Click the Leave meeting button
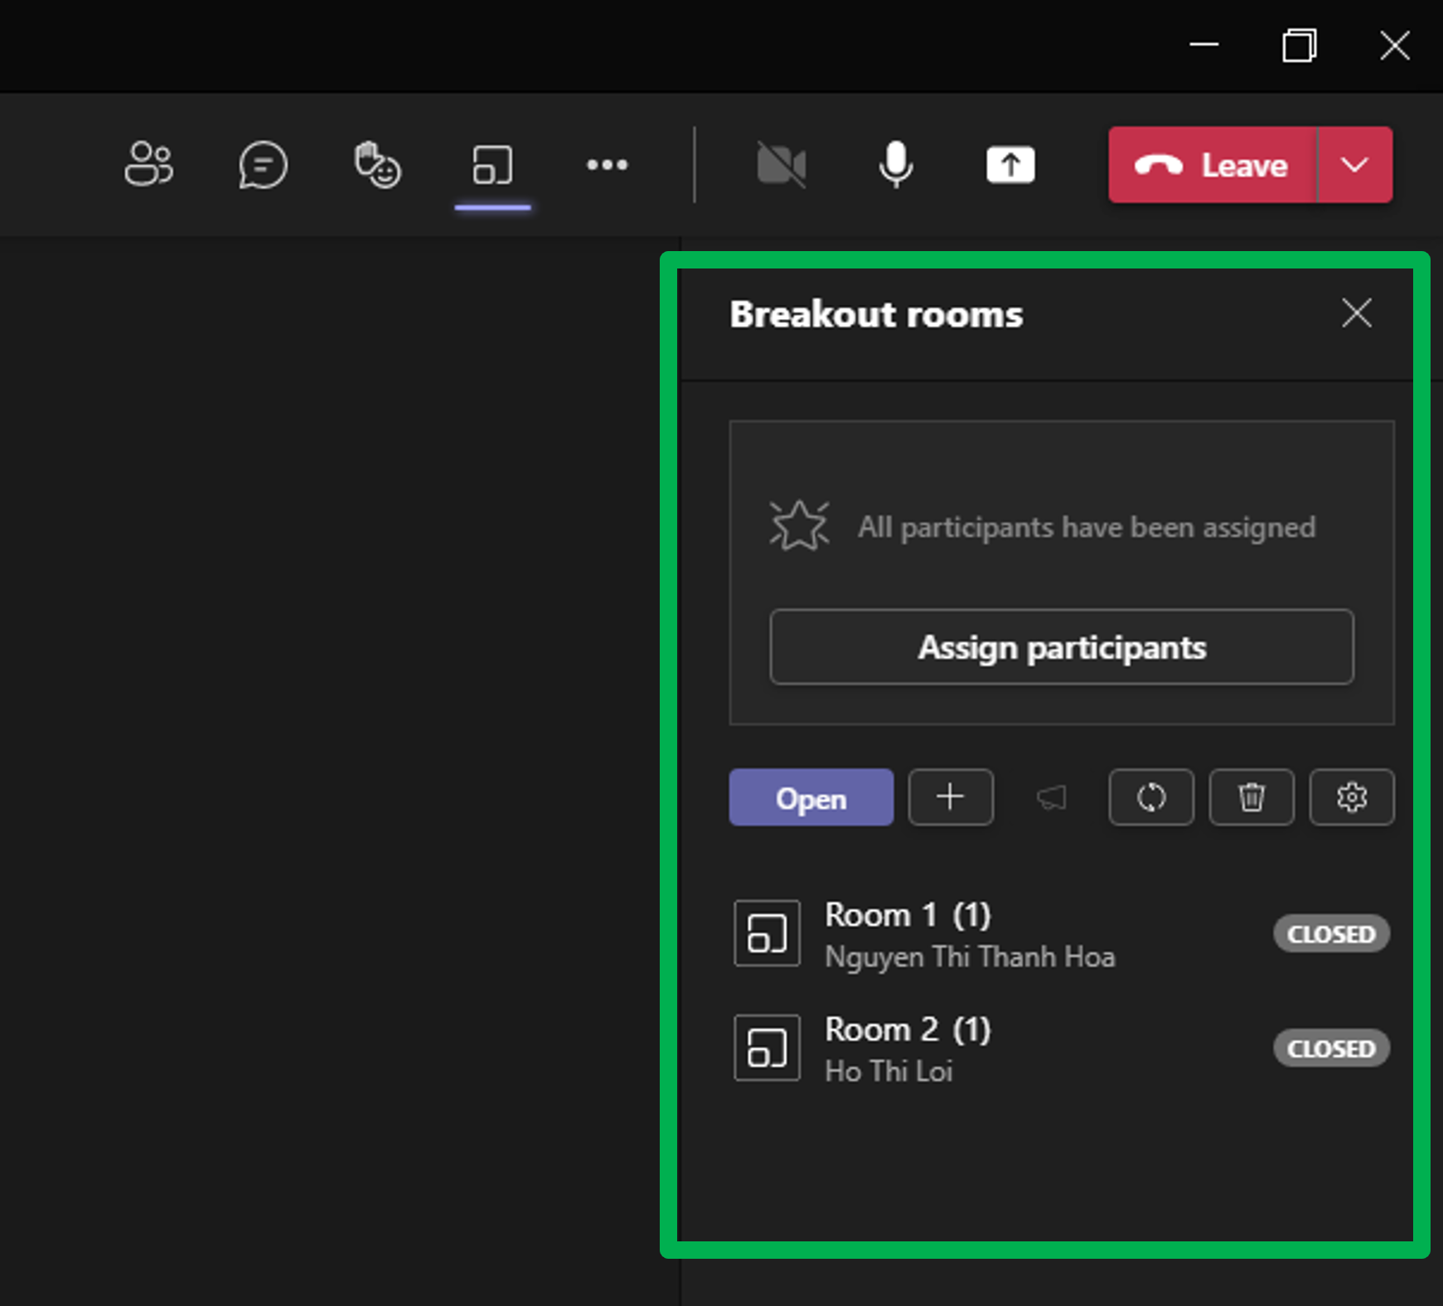The image size is (1443, 1306). [x=1213, y=165]
